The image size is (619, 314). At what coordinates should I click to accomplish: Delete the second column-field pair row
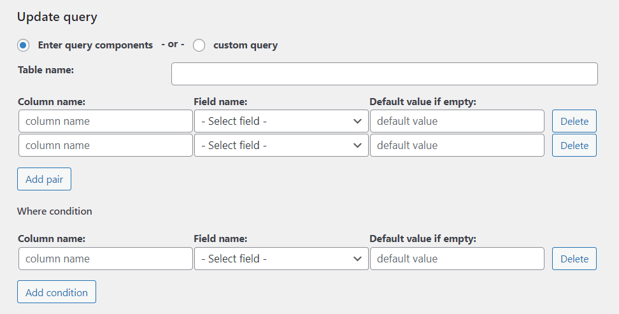click(x=574, y=145)
